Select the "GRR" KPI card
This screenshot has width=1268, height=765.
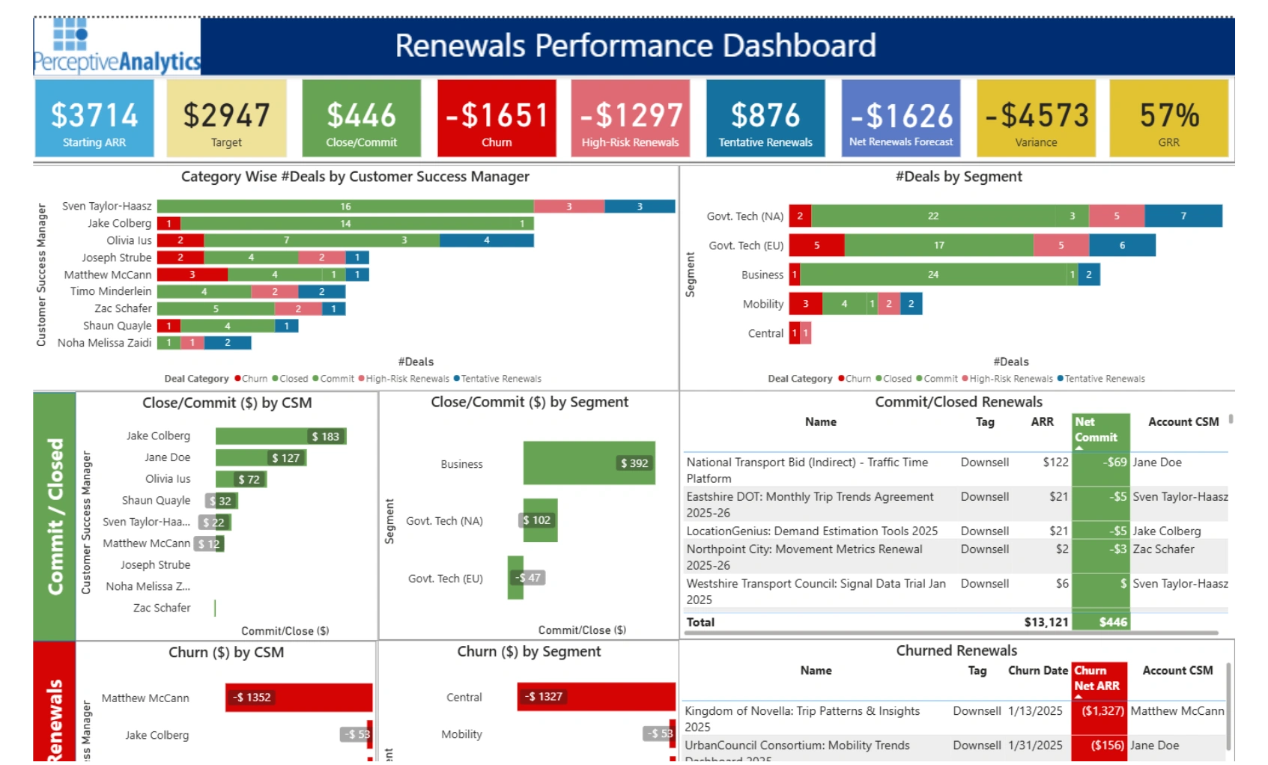point(1169,118)
